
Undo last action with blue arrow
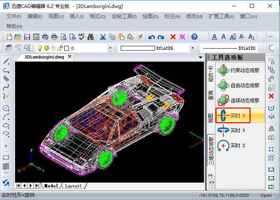pyautogui.click(x=151, y=37)
